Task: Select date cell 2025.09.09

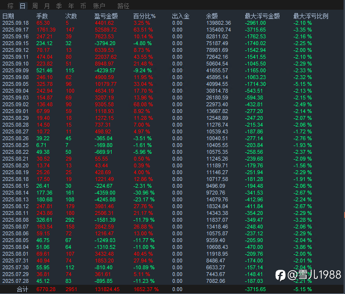Action: pyautogui.click(x=16, y=71)
